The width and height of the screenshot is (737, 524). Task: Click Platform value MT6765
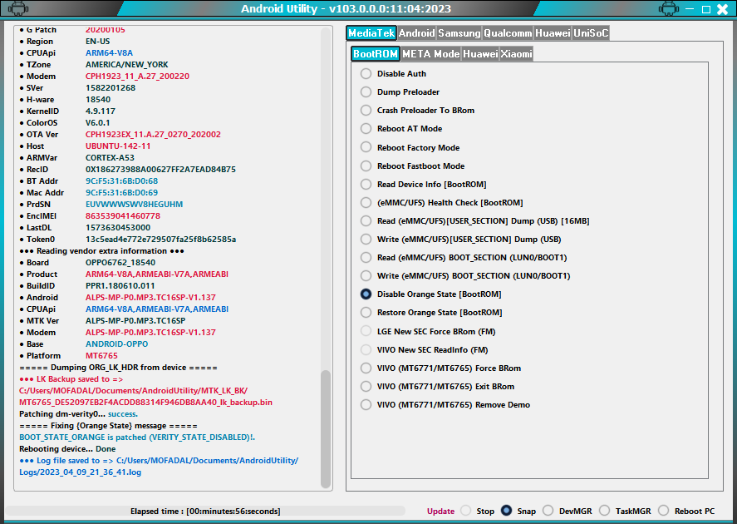pyautogui.click(x=101, y=356)
